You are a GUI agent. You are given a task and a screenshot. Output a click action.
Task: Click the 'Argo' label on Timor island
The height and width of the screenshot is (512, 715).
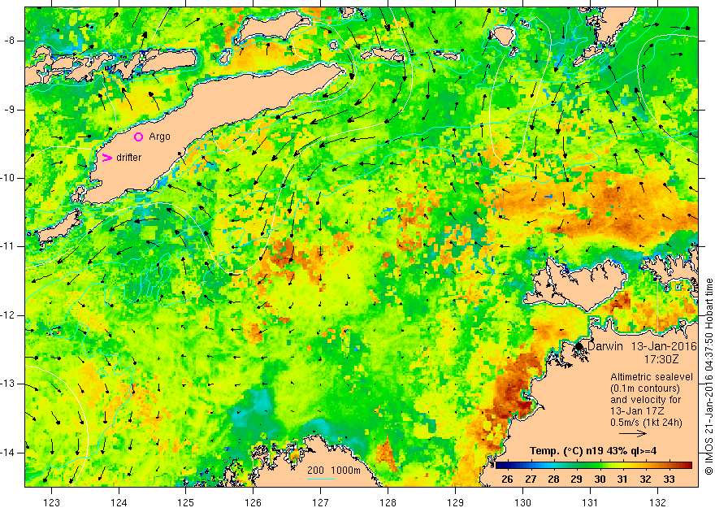159,137
